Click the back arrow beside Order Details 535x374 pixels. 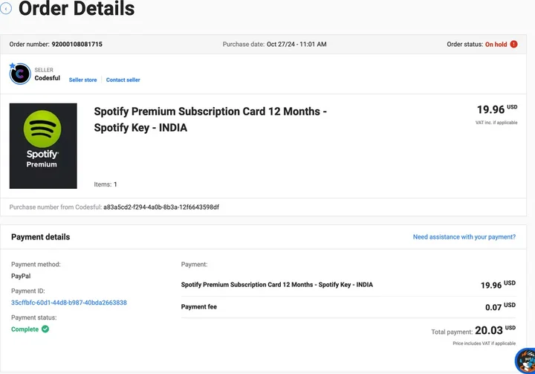tap(7, 9)
